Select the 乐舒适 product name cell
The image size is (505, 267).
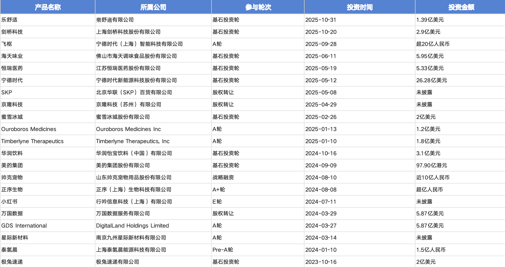[x=9, y=20]
